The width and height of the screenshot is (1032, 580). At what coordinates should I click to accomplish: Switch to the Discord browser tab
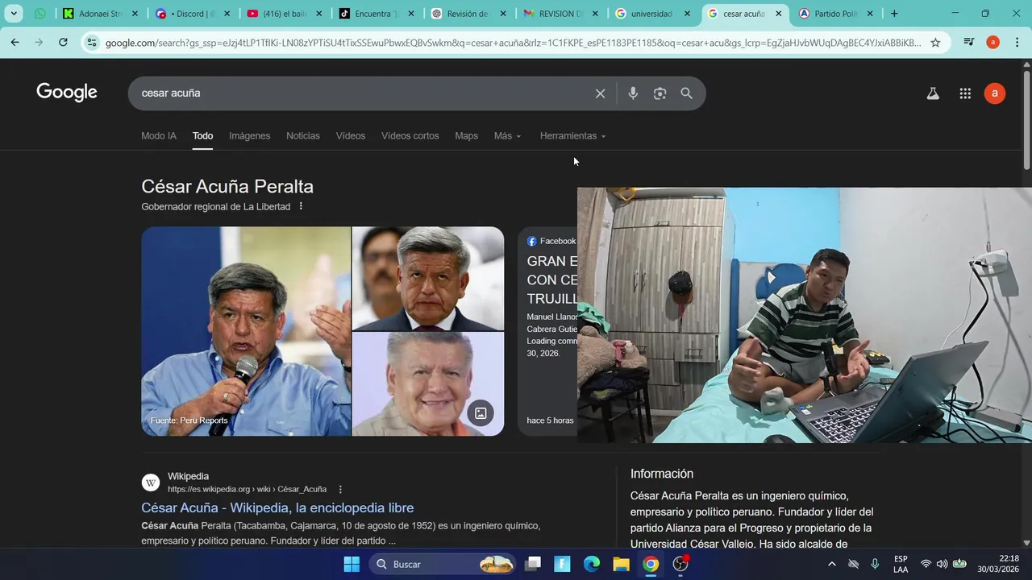click(x=190, y=14)
